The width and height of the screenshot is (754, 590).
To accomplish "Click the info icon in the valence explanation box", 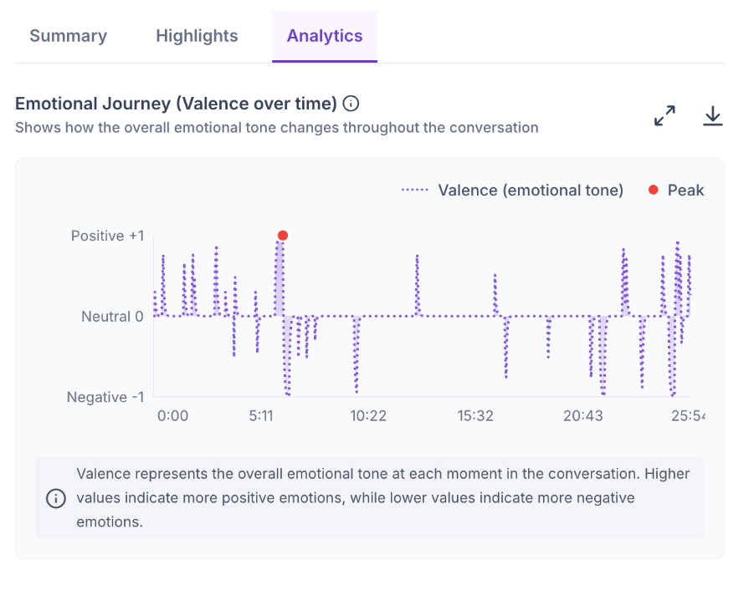I will (x=56, y=498).
